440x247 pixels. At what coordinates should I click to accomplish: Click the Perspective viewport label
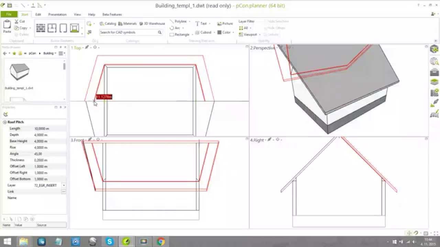click(x=263, y=48)
